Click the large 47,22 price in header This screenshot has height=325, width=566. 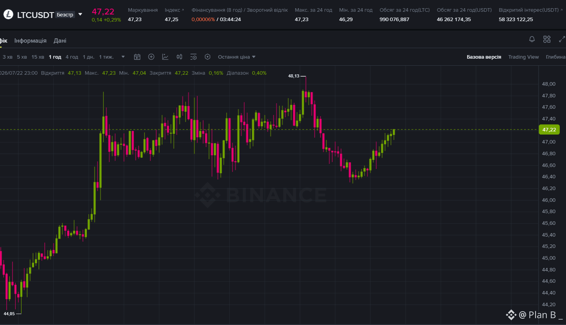tap(103, 11)
